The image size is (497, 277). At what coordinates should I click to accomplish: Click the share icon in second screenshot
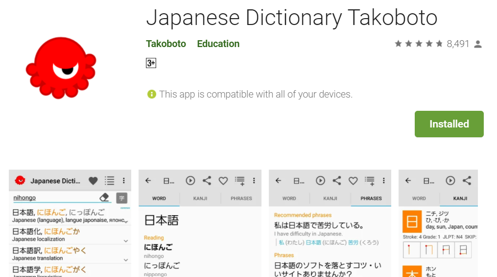coord(207,181)
